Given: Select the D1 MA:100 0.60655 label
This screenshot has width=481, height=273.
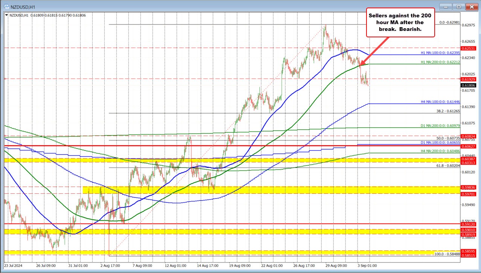Looking at the screenshot, I should pos(440,143).
